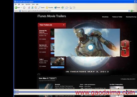Click the Edit page toolbar icon
Image resolution: width=137 pixels, height=97 pixels.
[x=74, y=8]
